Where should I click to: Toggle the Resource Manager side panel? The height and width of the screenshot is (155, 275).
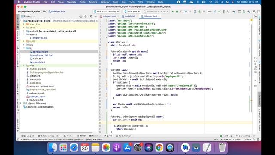point(18,56)
